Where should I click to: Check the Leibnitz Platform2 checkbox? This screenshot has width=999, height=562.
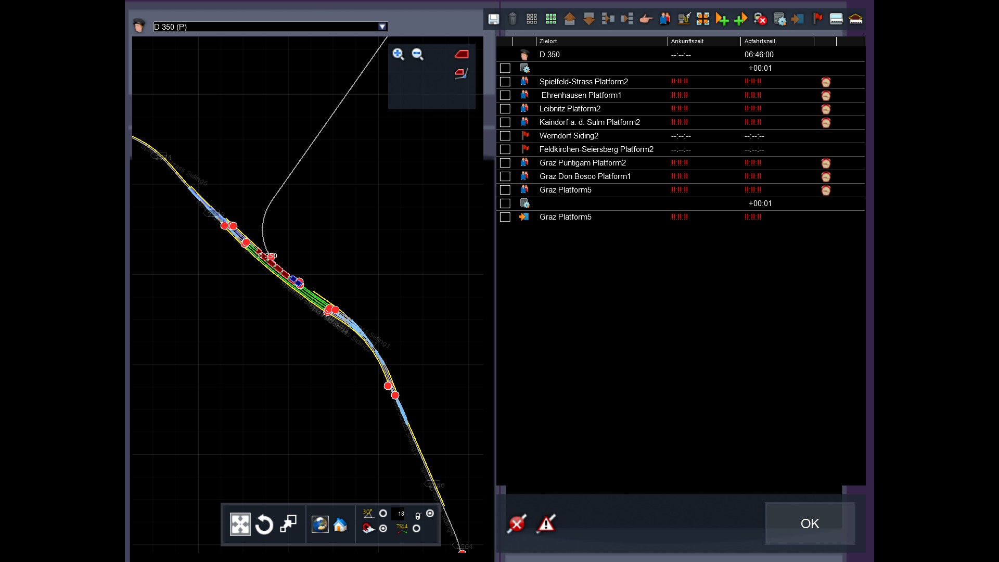[x=505, y=109]
